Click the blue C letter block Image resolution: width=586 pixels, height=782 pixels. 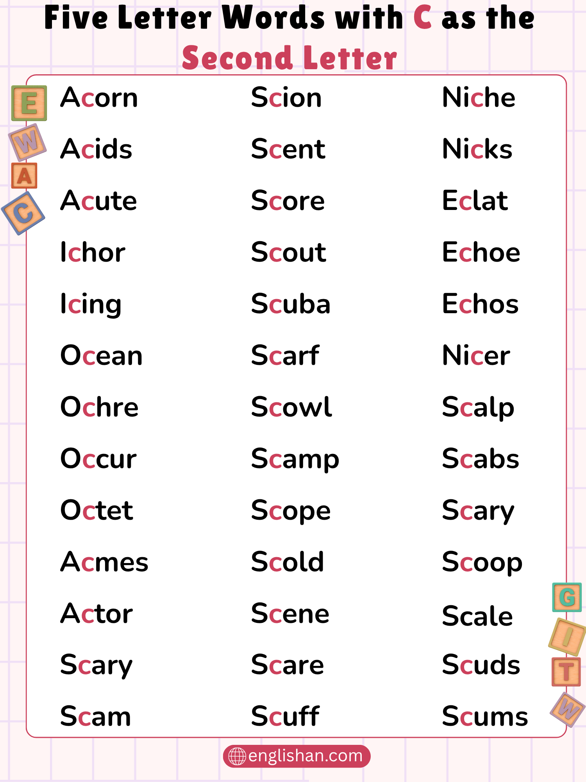[x=23, y=213]
